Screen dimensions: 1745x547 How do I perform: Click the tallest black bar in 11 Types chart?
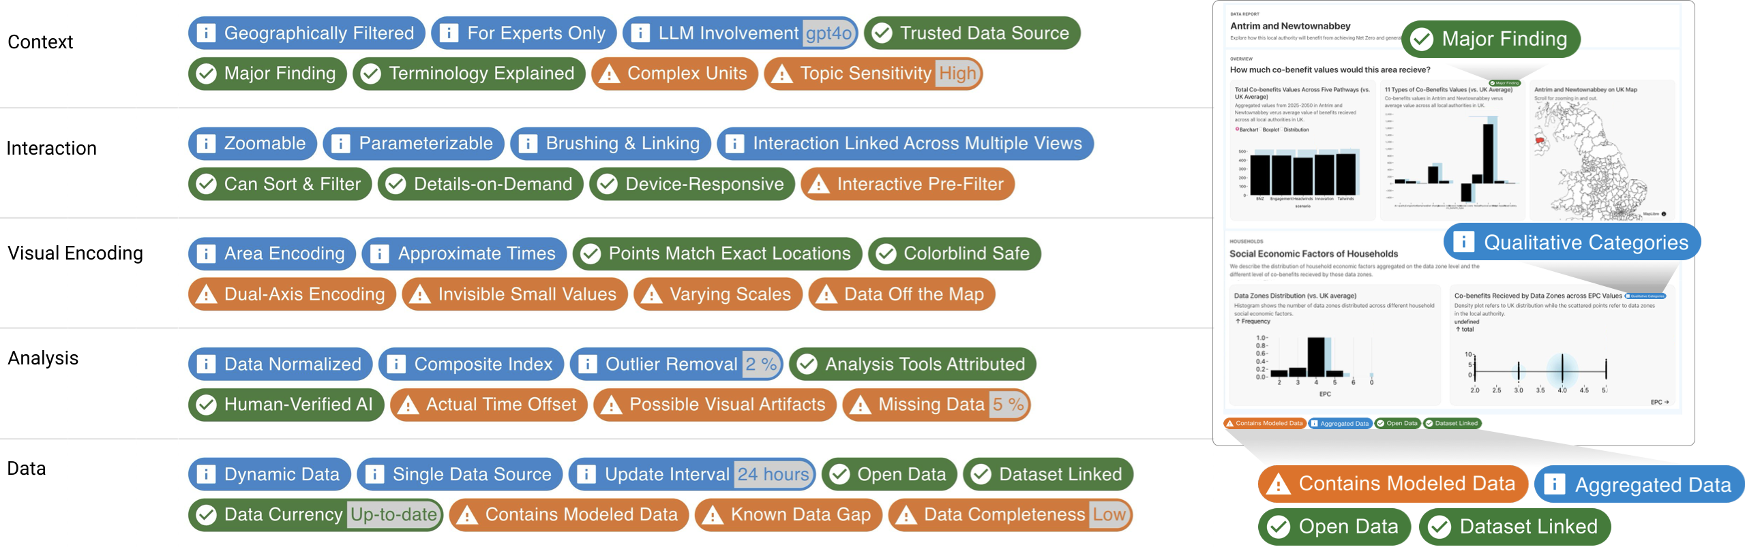(1488, 153)
